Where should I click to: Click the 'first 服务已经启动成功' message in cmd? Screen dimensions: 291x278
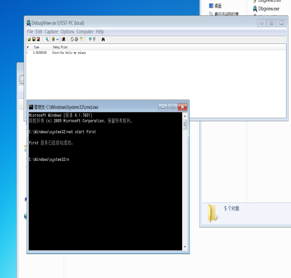pos(51,143)
